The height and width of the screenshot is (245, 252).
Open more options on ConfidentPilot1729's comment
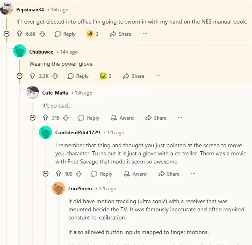click(193, 174)
